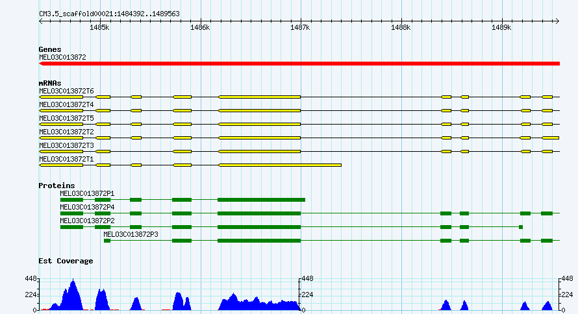Image resolution: width=578 pixels, height=314 pixels.
Task: Click the 1487k ruler label
Action: pyautogui.click(x=301, y=28)
